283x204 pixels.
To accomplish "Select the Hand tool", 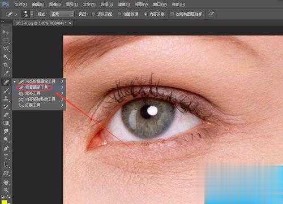I will (6, 182).
